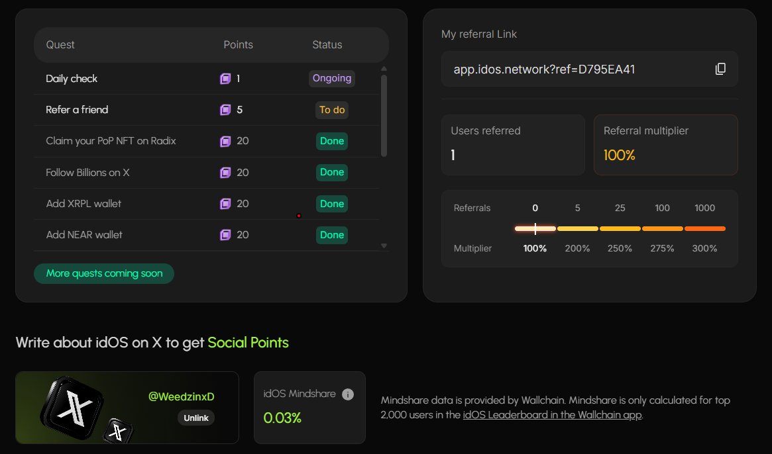
Task: Click the Quest column header
Action: [x=60, y=45]
